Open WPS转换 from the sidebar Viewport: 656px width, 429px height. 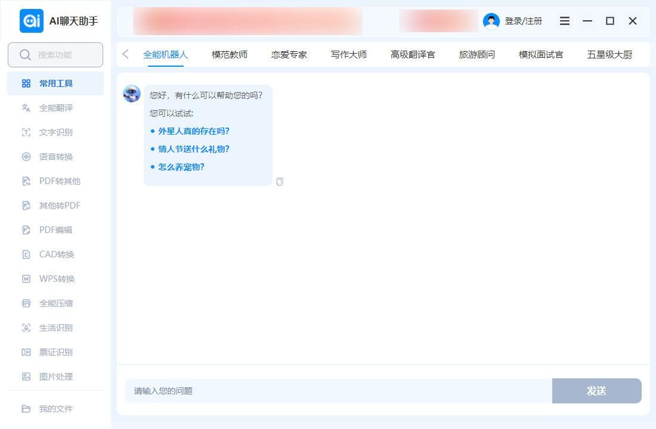click(55, 279)
